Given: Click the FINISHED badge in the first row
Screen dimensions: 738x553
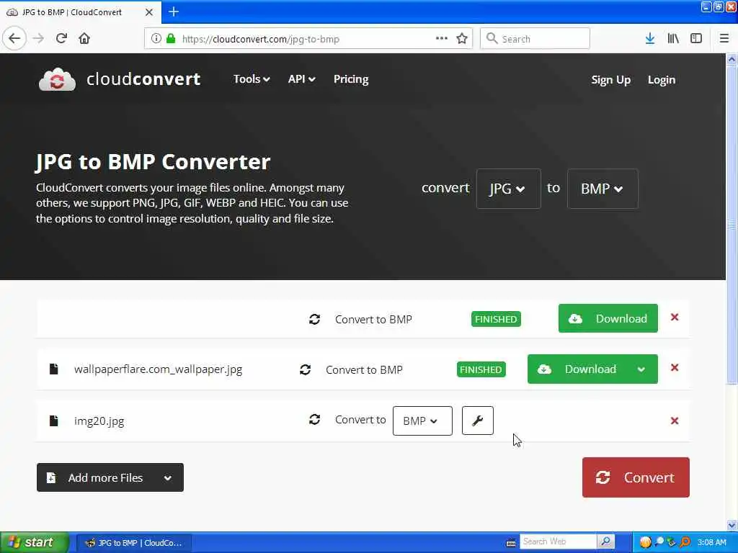Looking at the screenshot, I should tap(496, 319).
